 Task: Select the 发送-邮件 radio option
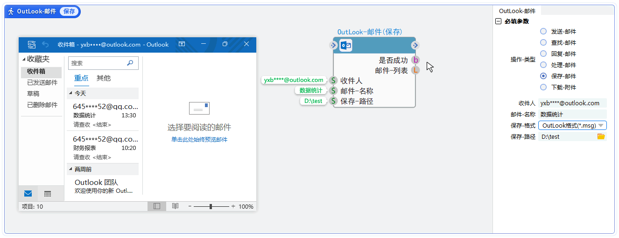tap(543, 31)
